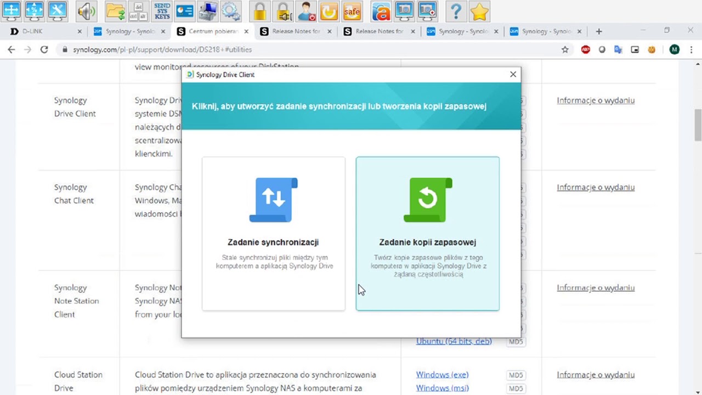This screenshot has width=702, height=395.
Task: Download Windows (exe) for Cloud Station Drive
Action: point(442,375)
